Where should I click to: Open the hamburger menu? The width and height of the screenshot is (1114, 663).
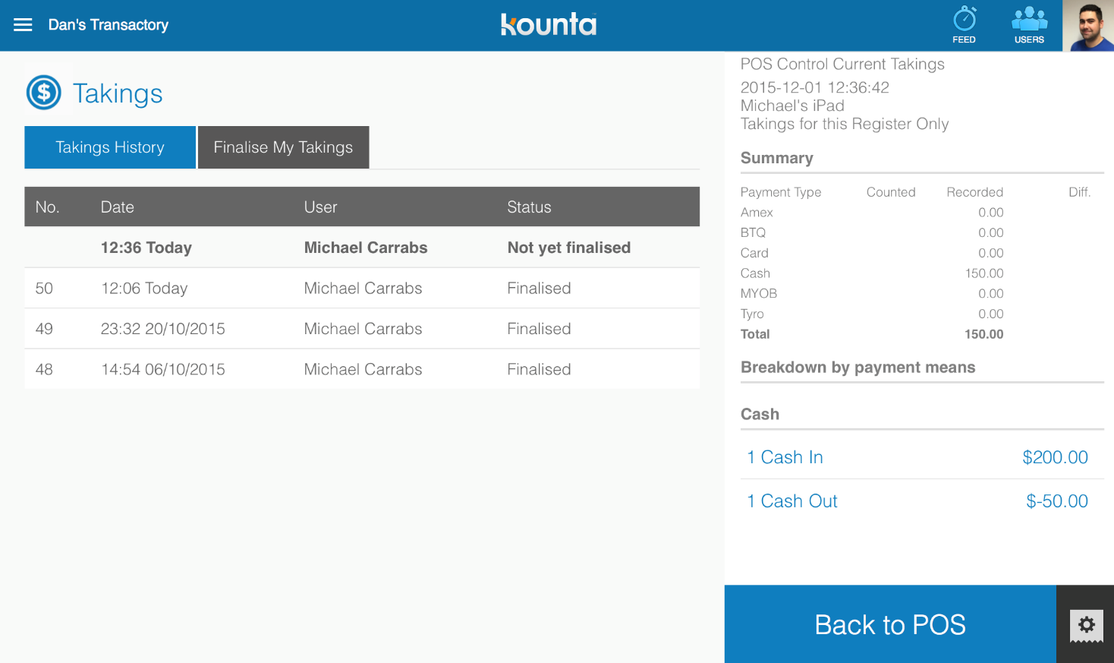point(23,25)
